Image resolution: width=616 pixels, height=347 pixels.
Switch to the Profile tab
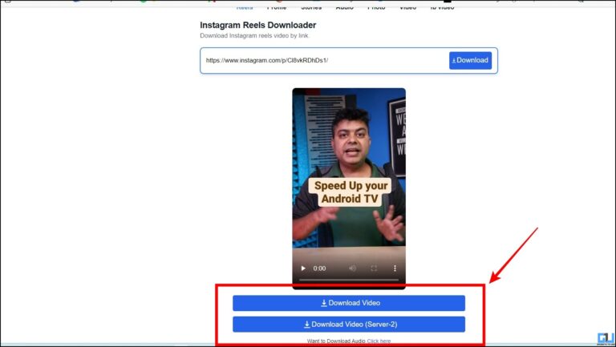[277, 7]
